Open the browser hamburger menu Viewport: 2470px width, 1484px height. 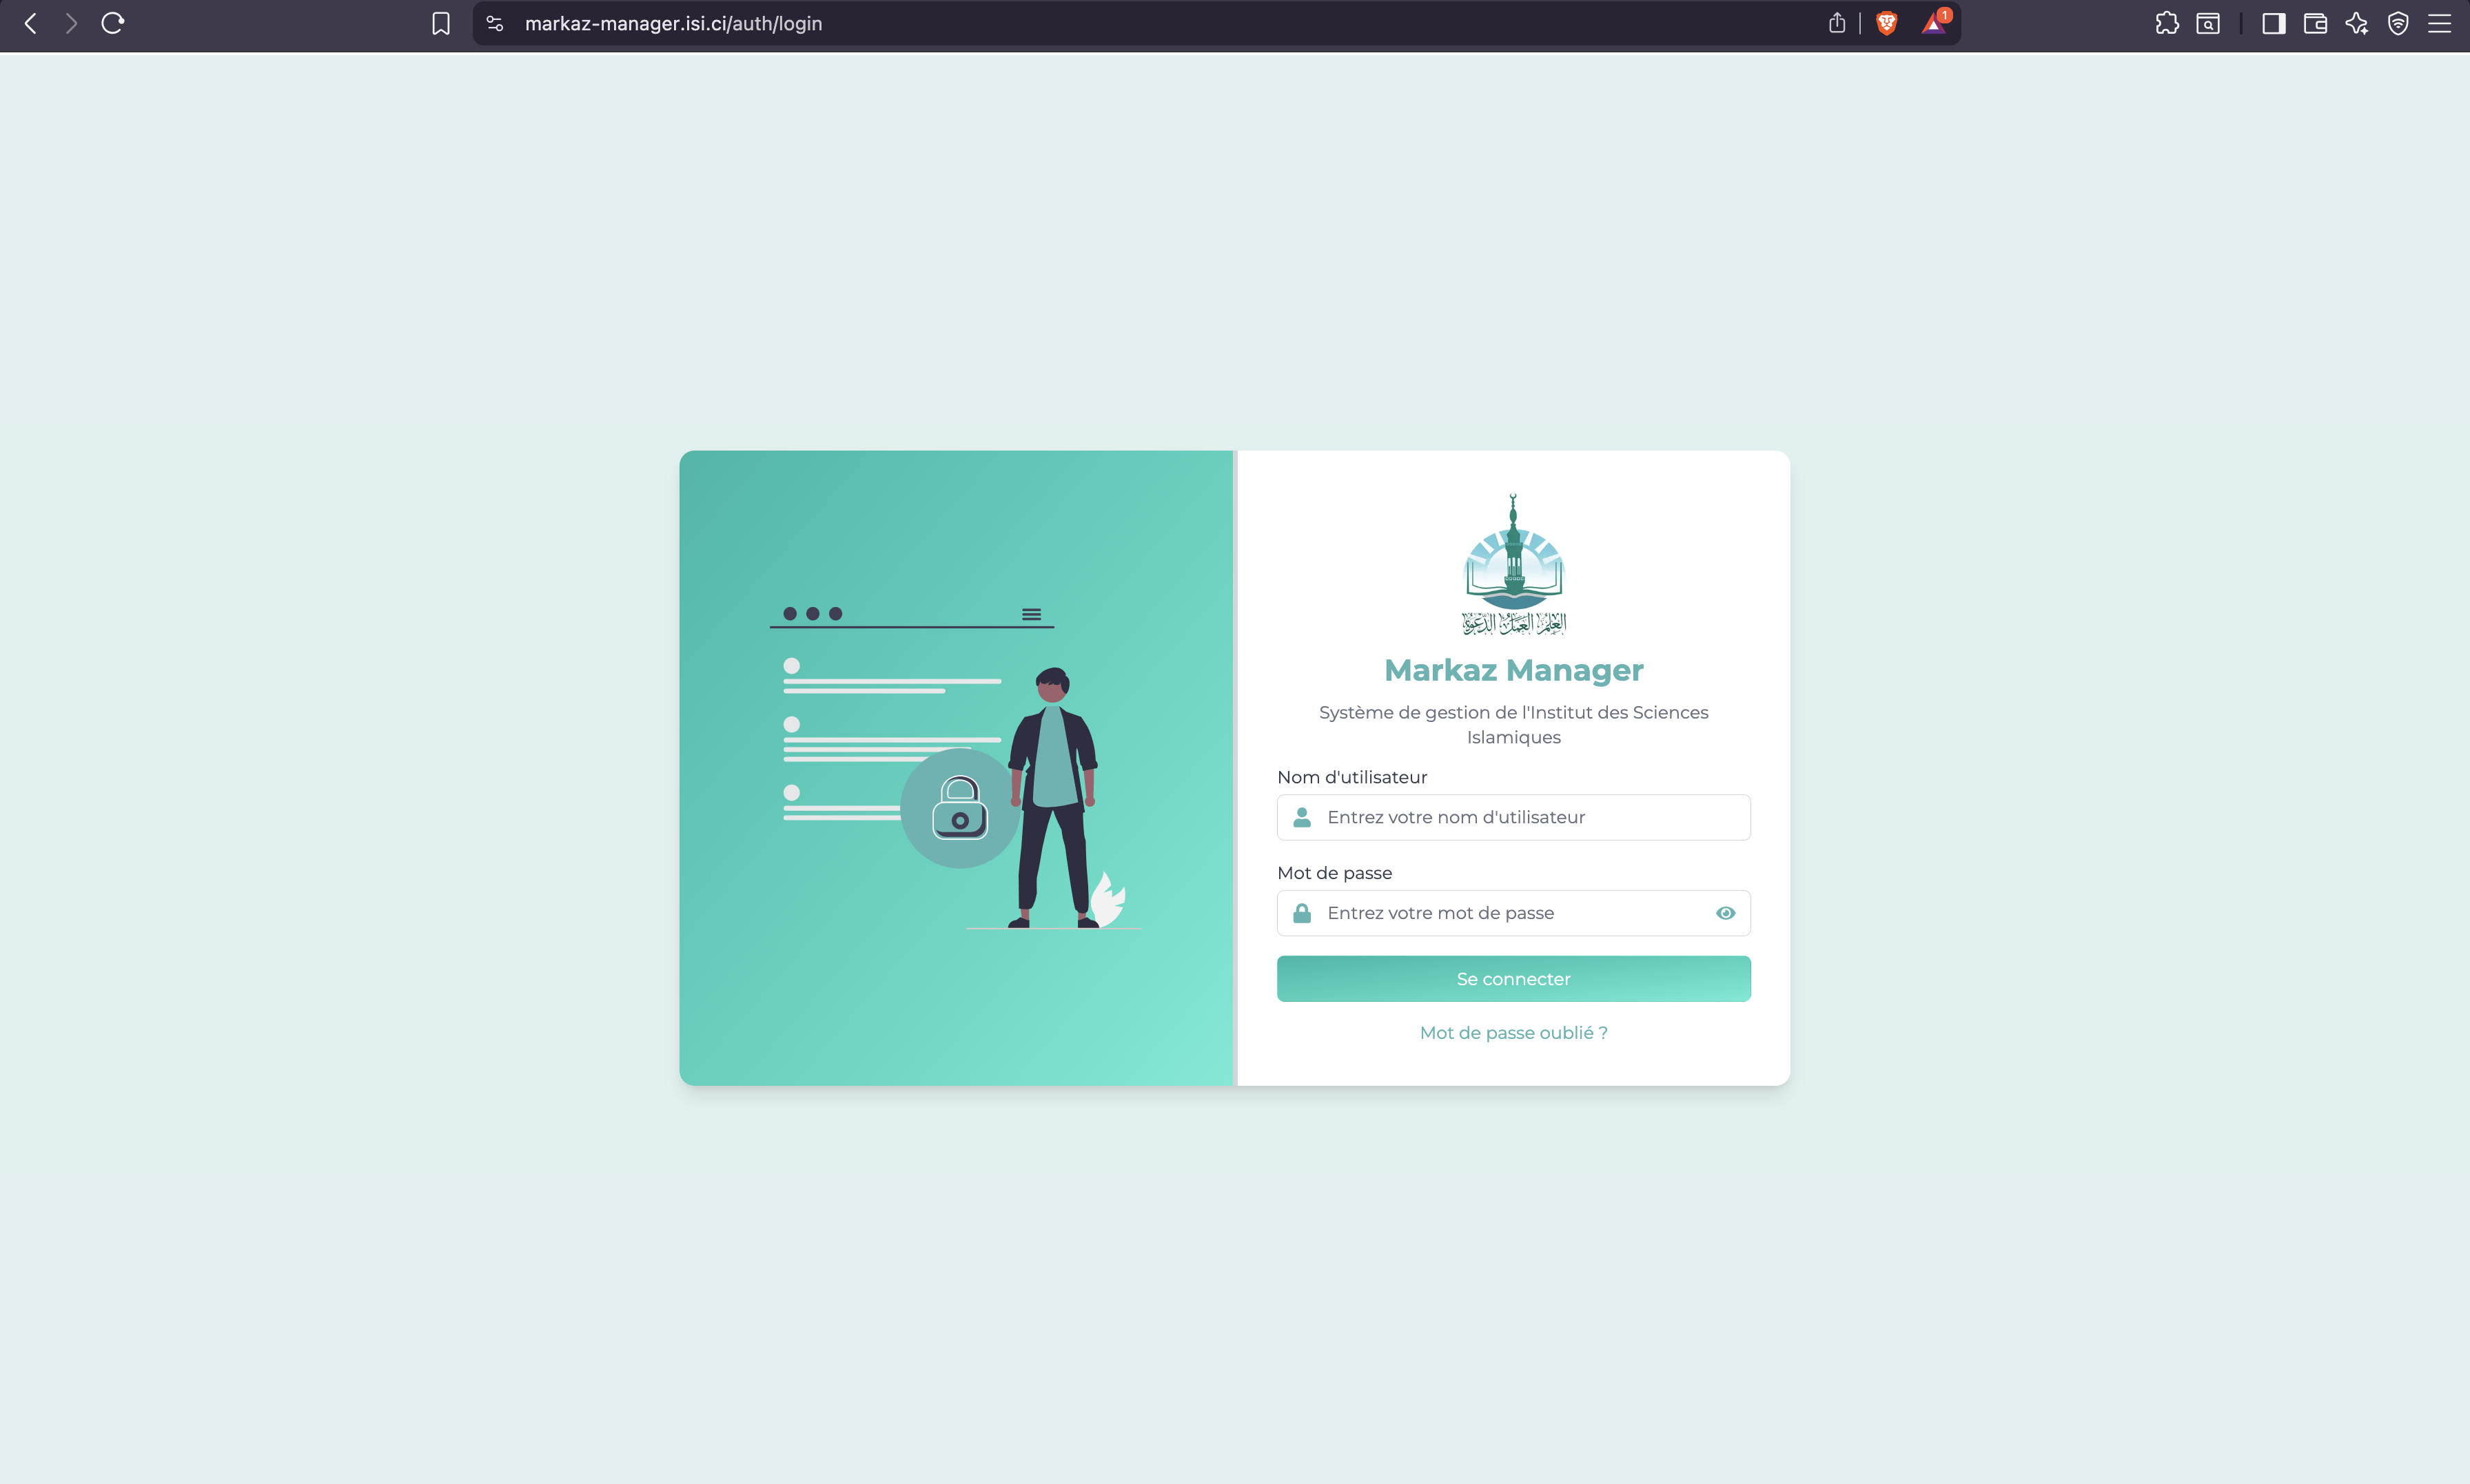click(2439, 23)
